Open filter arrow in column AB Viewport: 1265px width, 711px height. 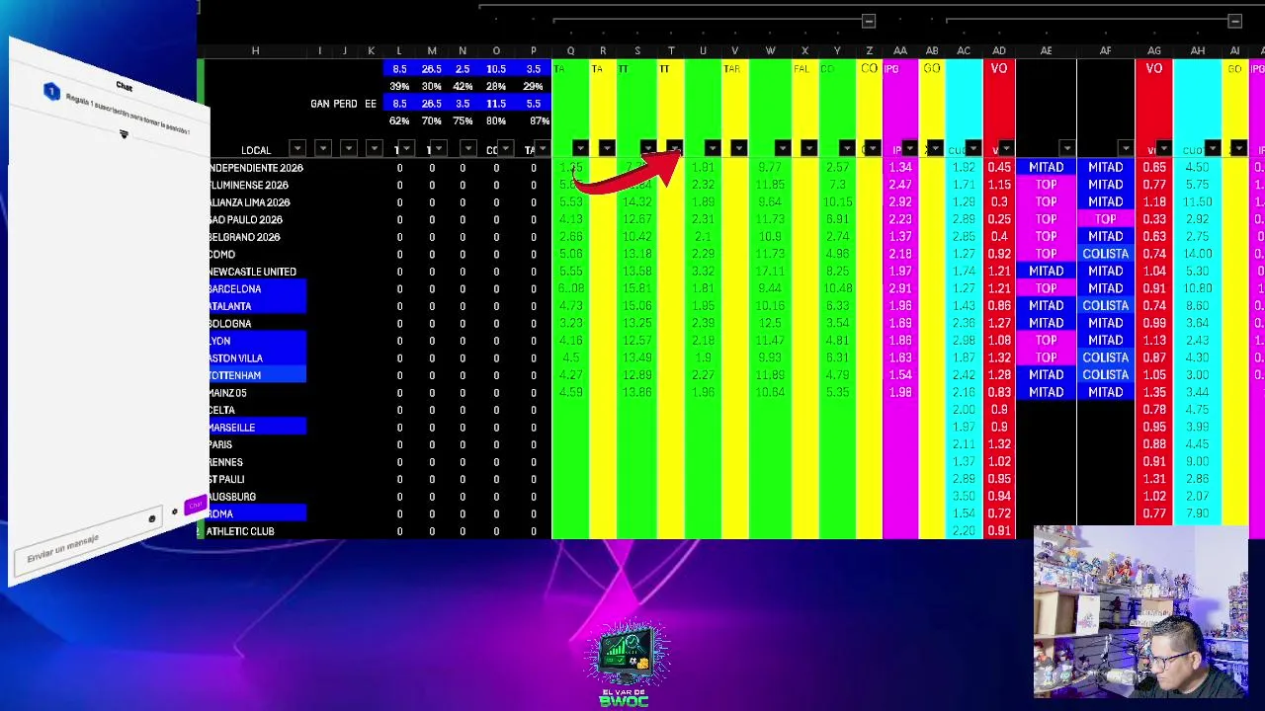point(934,149)
